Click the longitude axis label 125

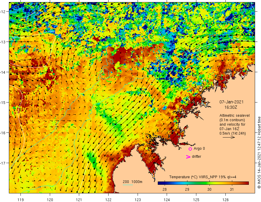click(196, 200)
